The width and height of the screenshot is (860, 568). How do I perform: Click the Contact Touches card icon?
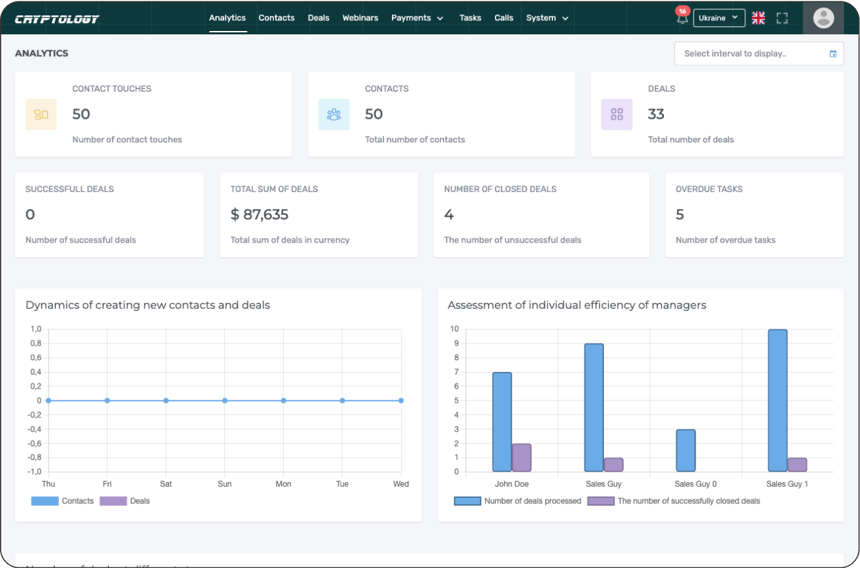click(41, 115)
